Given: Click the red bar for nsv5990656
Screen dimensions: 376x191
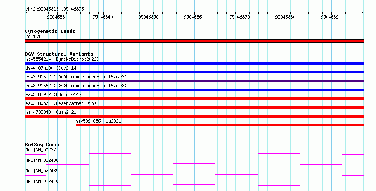Looking at the screenshot, I should pyautogui.click(x=220, y=125).
